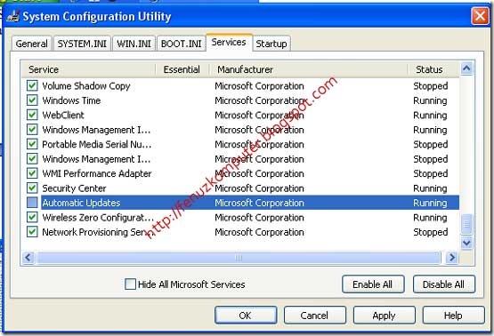Select the Services tab
The image size is (494, 336).
click(x=229, y=42)
